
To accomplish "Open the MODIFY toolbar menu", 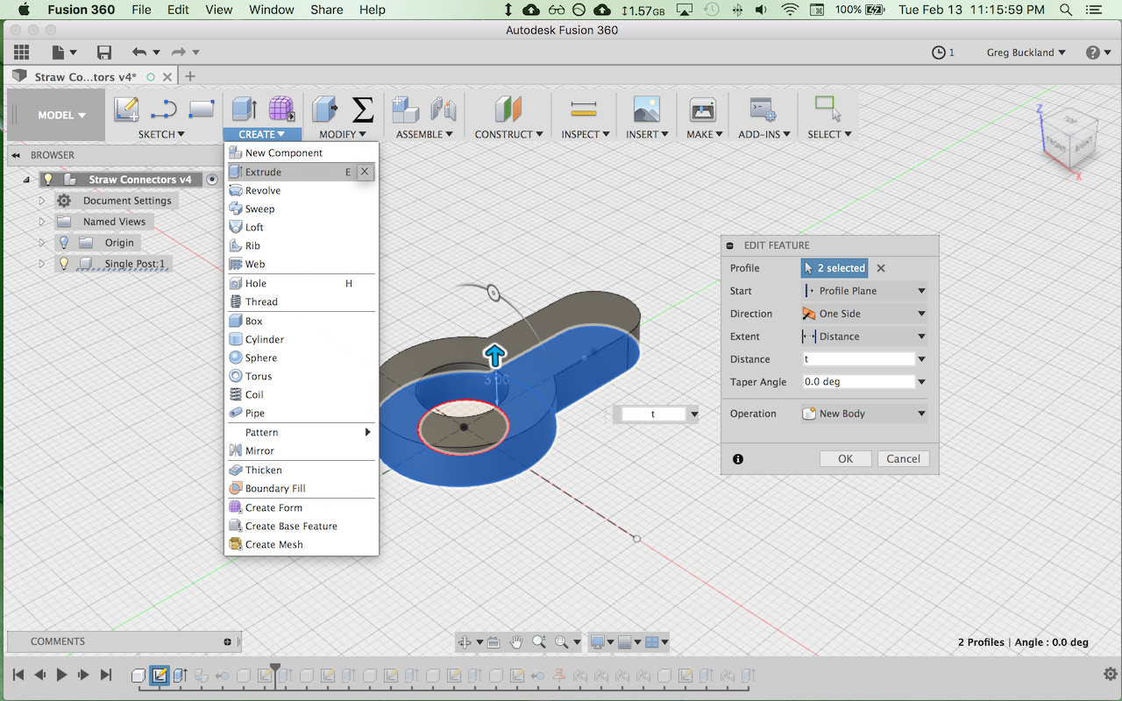I will [x=343, y=134].
